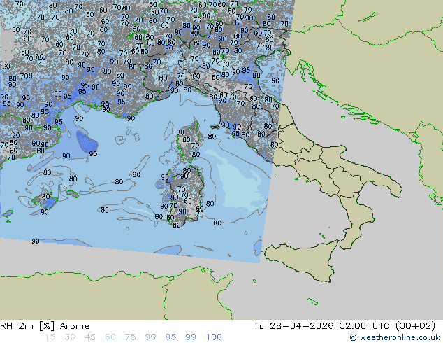Click the 95 label near Balearic sea blob
This screenshot has width=443, height=343.
(93, 154)
